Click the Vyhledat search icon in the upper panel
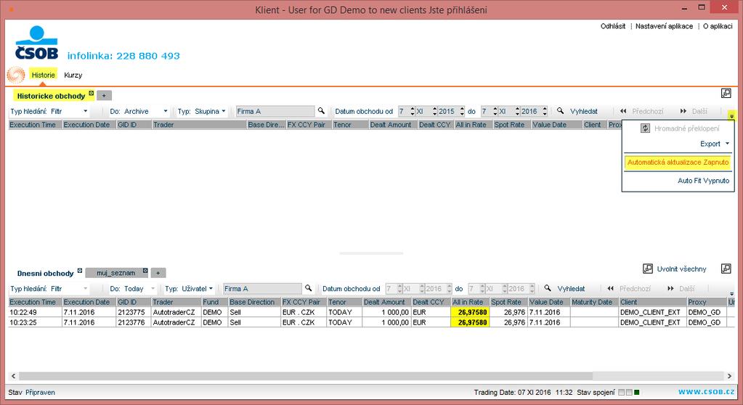 tap(560, 111)
